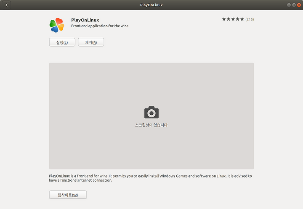Viewport: 303px width, 209px height.
Task: Click the Front-end application for the wine subtitle
Action: point(100,26)
